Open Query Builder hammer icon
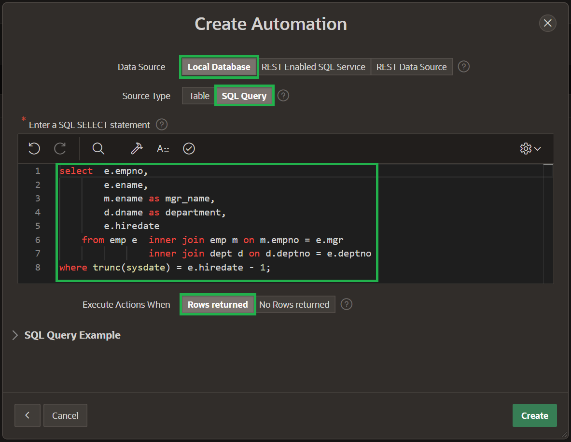The image size is (571, 442). tap(137, 149)
